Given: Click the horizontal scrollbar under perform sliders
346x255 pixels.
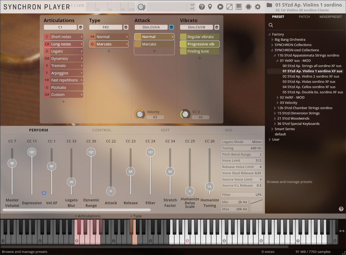Looking at the screenshot, I should point(77,210).
